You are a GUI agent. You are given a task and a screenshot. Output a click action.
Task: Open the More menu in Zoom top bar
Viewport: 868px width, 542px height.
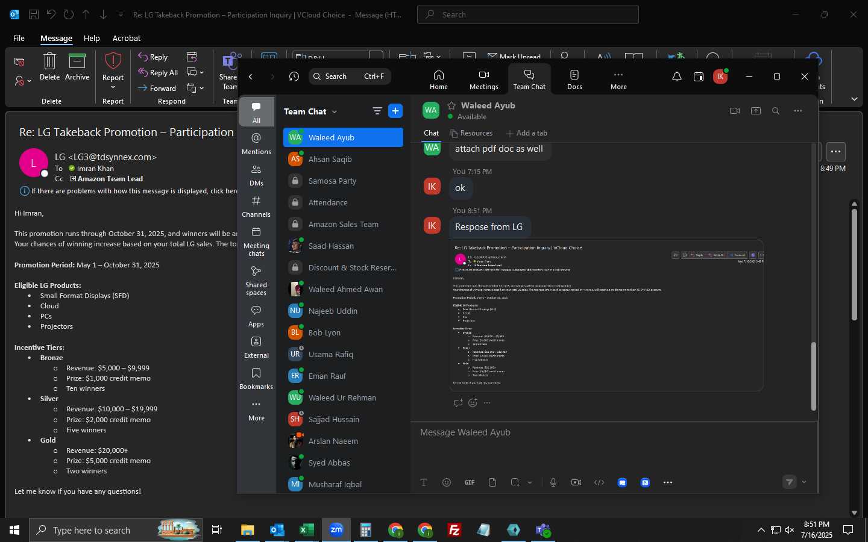pyautogui.click(x=618, y=79)
